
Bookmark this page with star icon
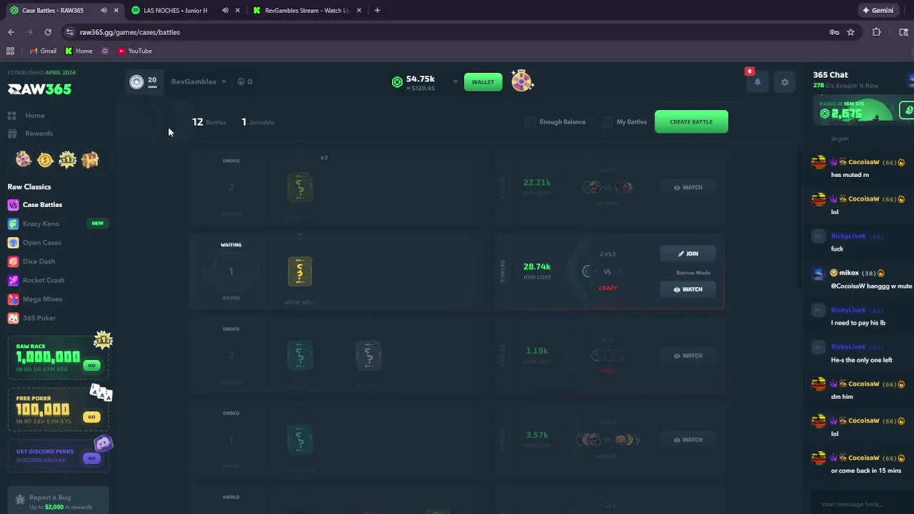pyautogui.click(x=850, y=32)
